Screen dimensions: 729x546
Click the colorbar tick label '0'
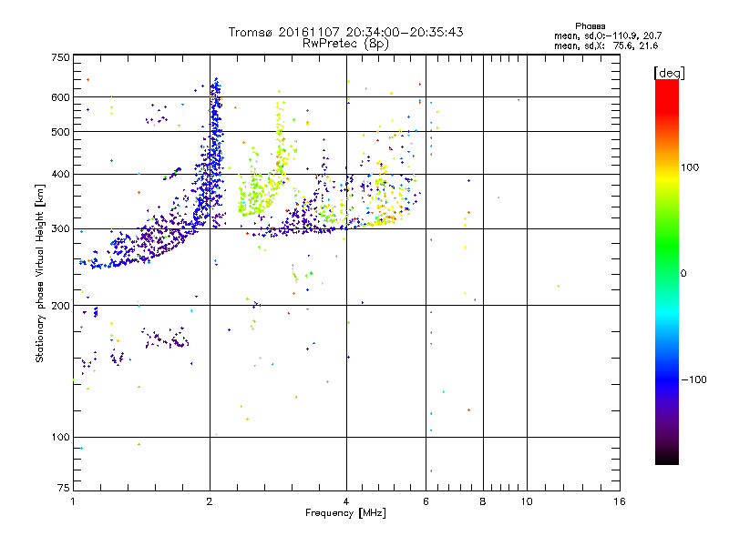tap(683, 274)
